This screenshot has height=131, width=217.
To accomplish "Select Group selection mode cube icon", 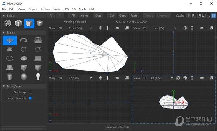I will (x=8, y=23).
